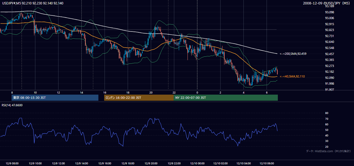Click price level 92.548 on the axis

coord(329,48)
